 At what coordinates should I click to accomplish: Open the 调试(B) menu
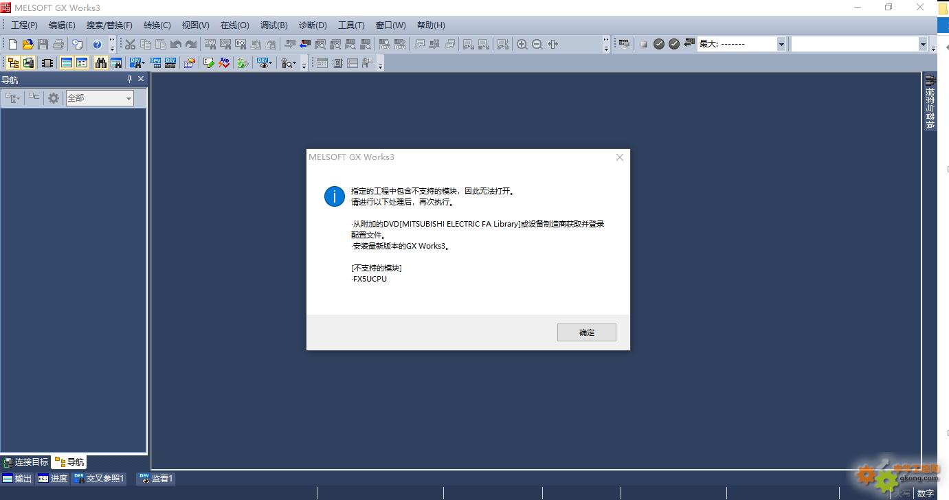pyautogui.click(x=273, y=25)
